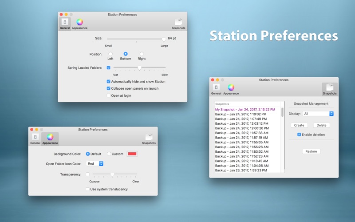Screen dimensions: 355x222
Task: Select the Left position radio button
Action: (110, 54)
